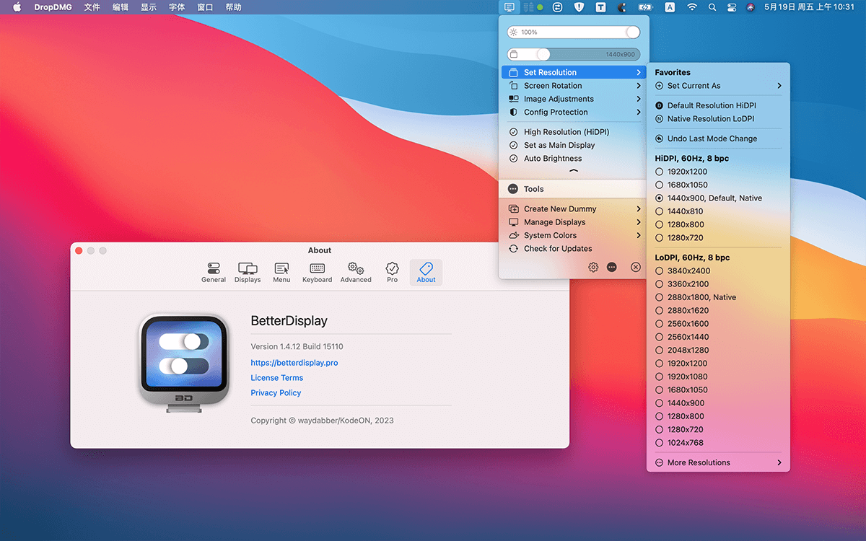This screenshot has height=541, width=866.
Task: Click the shield icon in the menu bar
Action: (579, 7)
